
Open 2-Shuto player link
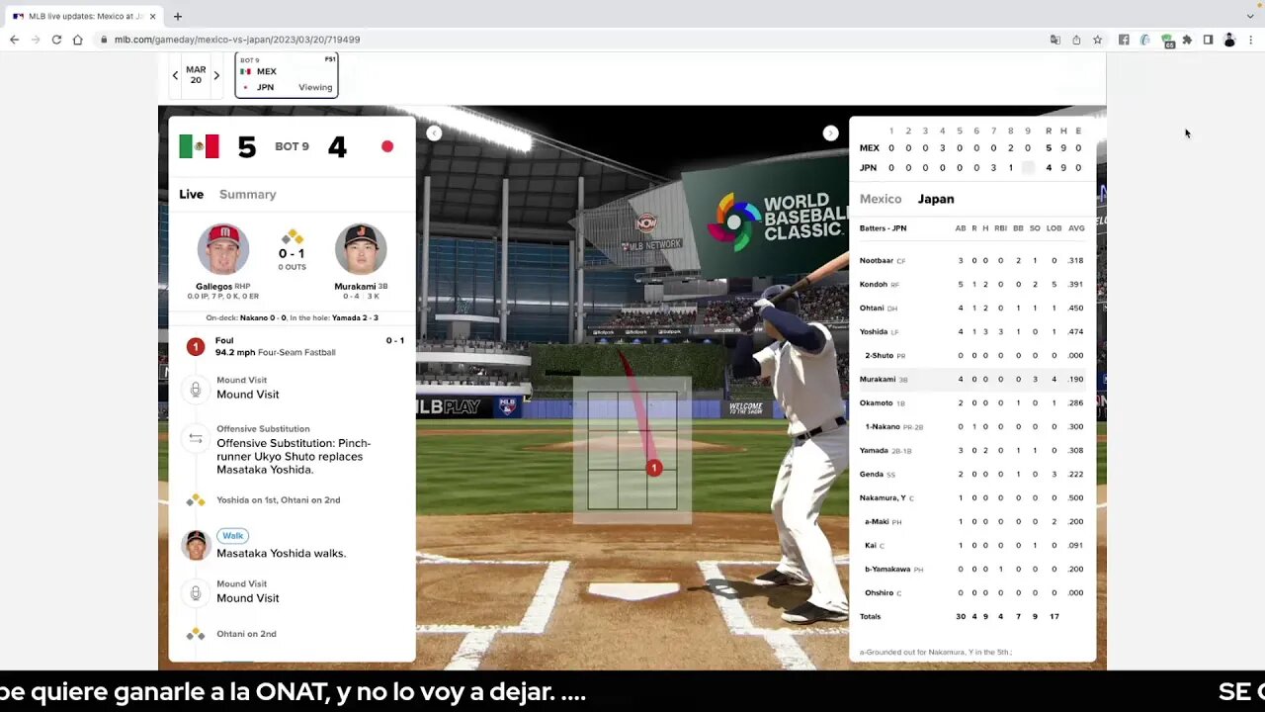tap(880, 355)
